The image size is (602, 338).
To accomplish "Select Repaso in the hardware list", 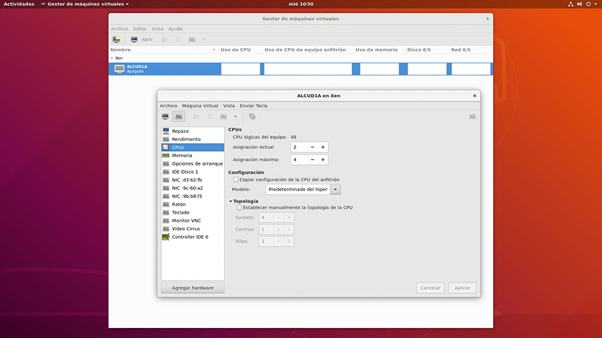I will pos(193,131).
